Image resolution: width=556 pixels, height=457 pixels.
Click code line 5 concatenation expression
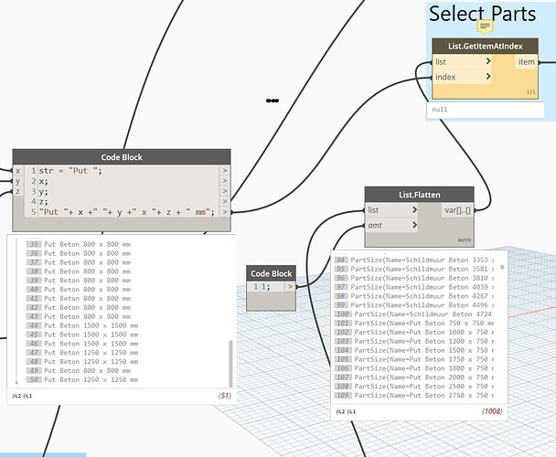[126, 212]
